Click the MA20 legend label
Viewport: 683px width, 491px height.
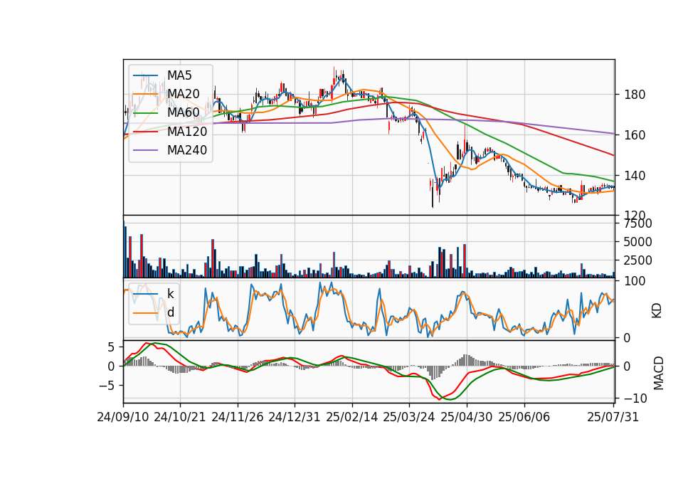click(x=184, y=94)
